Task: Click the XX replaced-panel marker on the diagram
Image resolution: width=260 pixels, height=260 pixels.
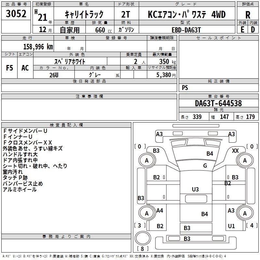Action: point(235,150)
